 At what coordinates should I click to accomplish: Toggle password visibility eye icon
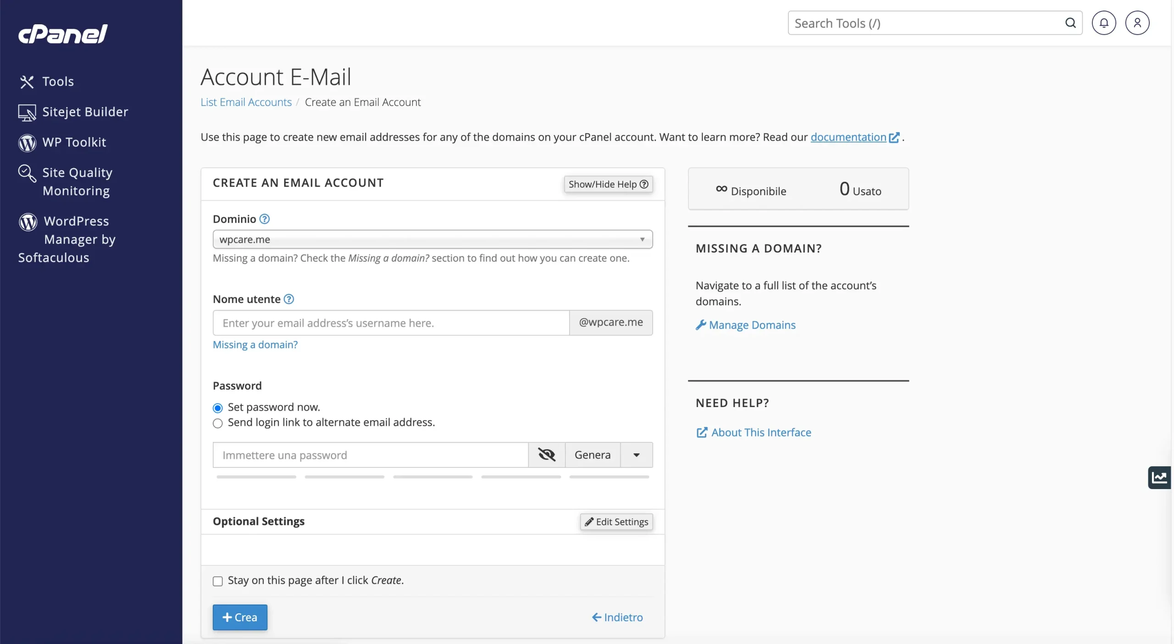click(x=546, y=455)
